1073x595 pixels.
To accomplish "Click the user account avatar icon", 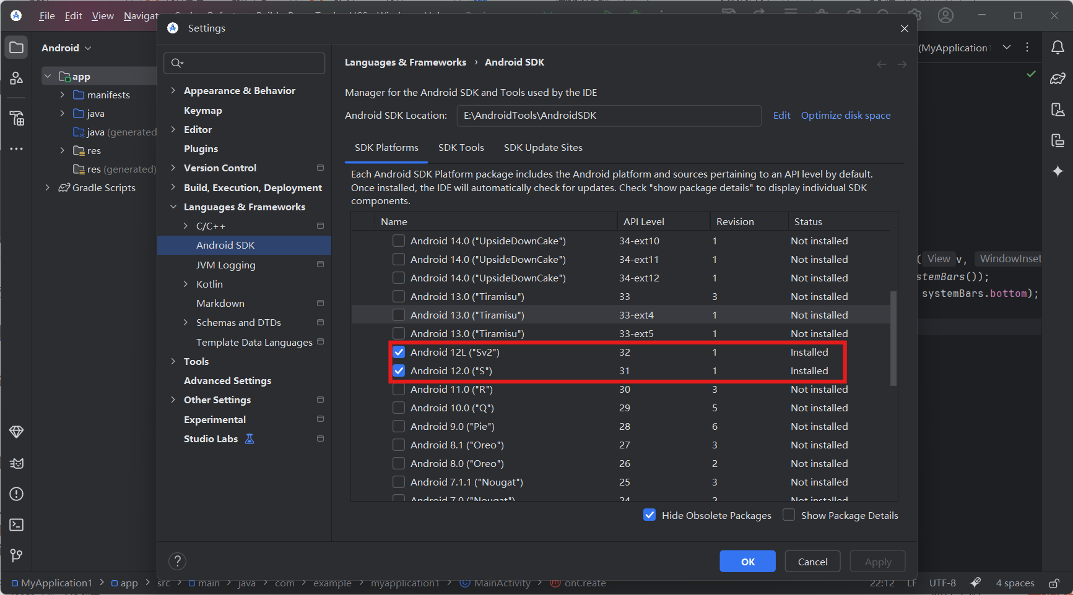I will [945, 15].
